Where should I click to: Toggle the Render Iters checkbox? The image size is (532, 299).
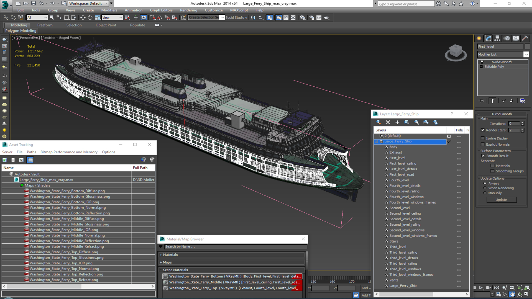(483, 130)
